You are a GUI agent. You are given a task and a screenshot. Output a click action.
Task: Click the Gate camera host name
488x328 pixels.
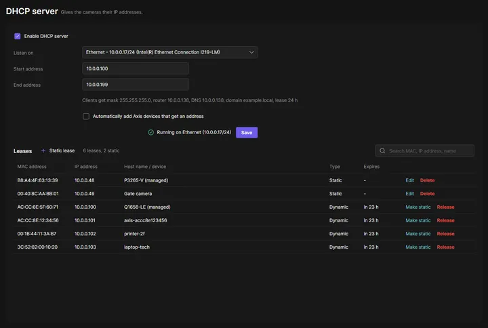pyautogui.click(x=138, y=194)
